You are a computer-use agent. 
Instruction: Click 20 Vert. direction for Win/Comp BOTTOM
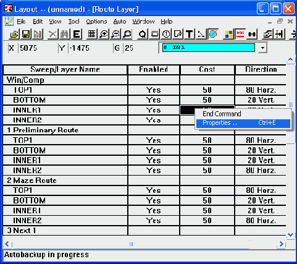coord(261,100)
